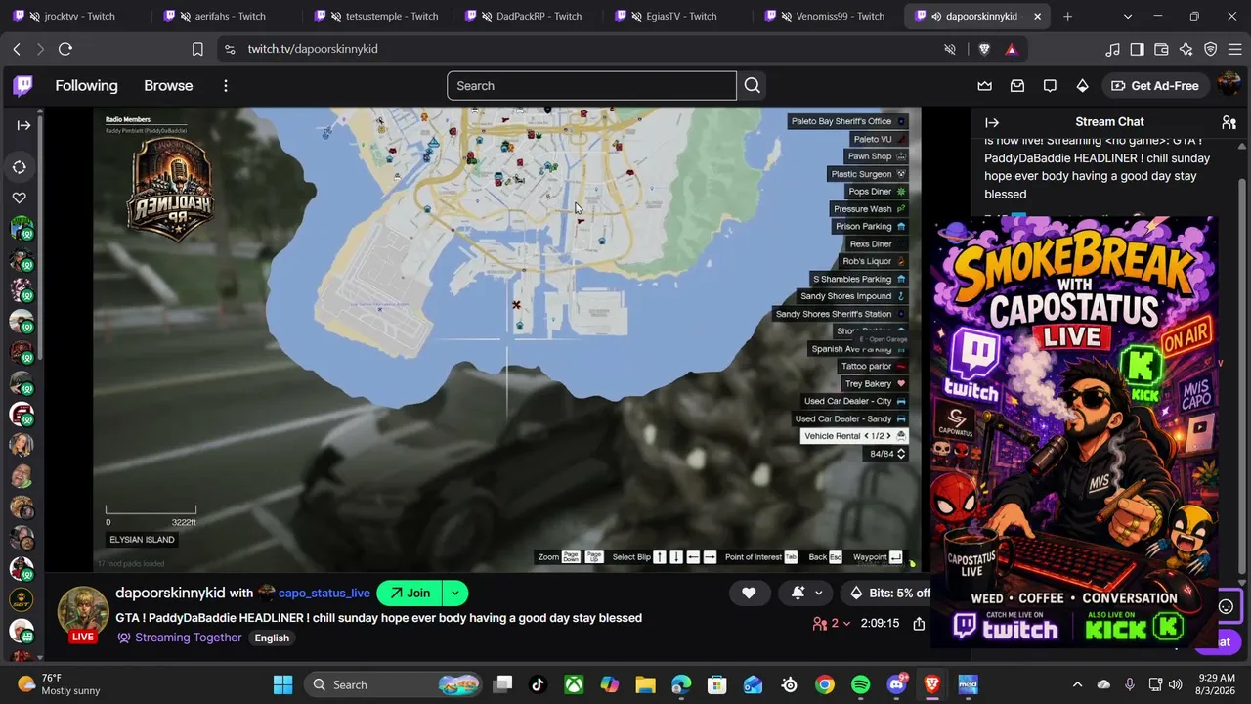Open the Get Bits diamond icon
This screenshot has width=1251, height=704.
click(1082, 86)
